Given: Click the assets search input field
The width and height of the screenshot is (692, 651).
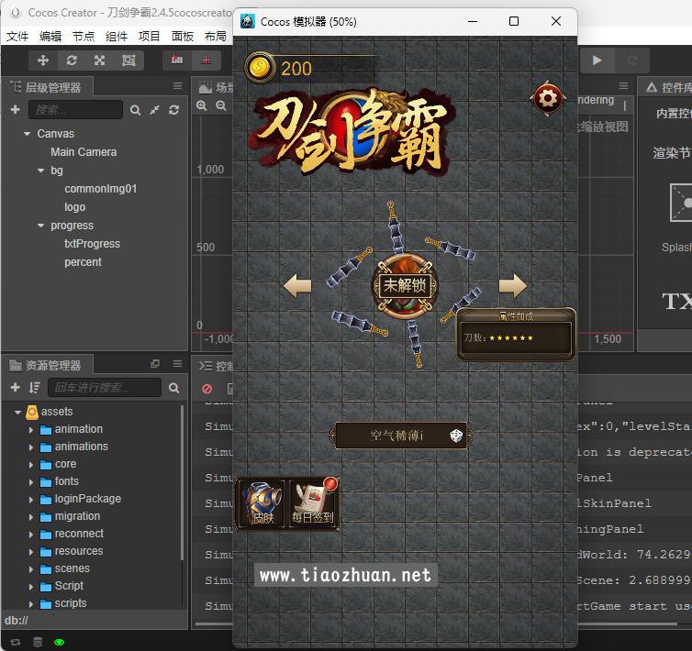Looking at the screenshot, I should [105, 387].
